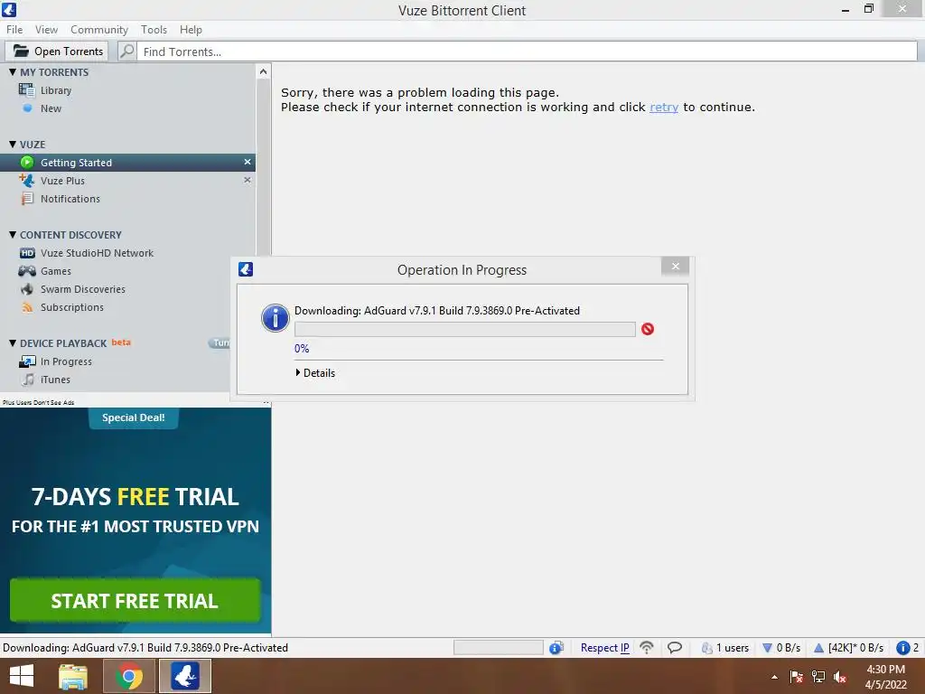This screenshot has width=925, height=694.
Task: Click the muted volume tray icon
Action: 840,677
